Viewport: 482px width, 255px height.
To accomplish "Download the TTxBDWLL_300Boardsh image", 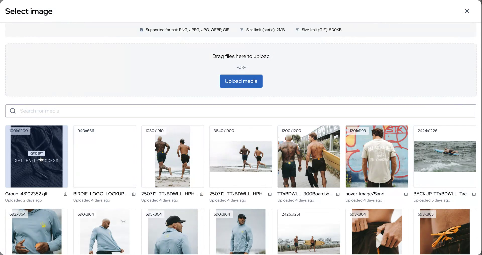I will click(338, 194).
